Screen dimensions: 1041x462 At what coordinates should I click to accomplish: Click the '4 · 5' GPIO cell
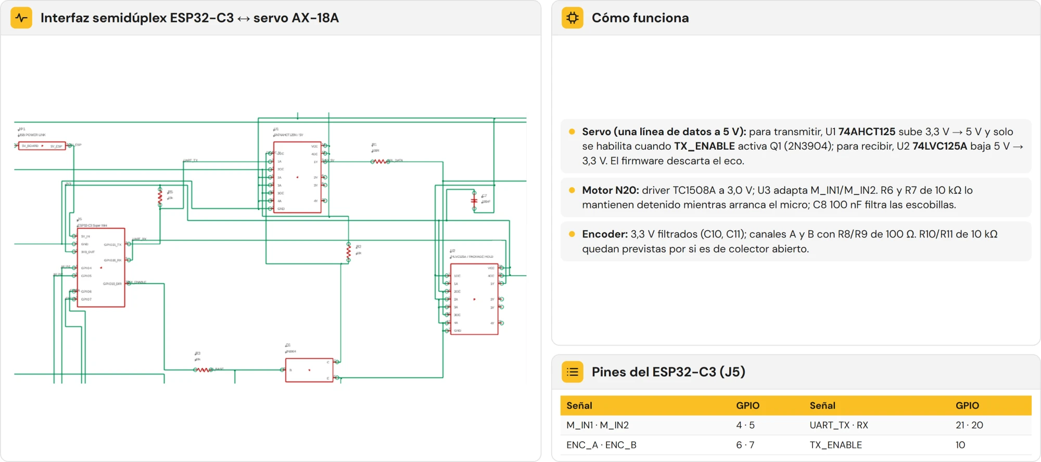point(745,425)
